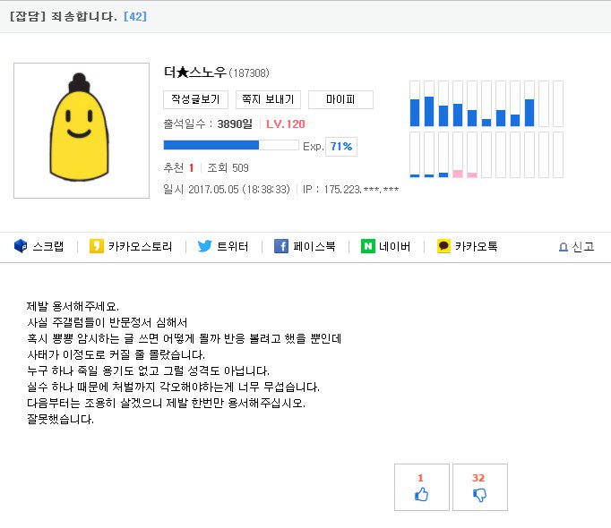Share via the KakaoStory icon

[x=97, y=246]
